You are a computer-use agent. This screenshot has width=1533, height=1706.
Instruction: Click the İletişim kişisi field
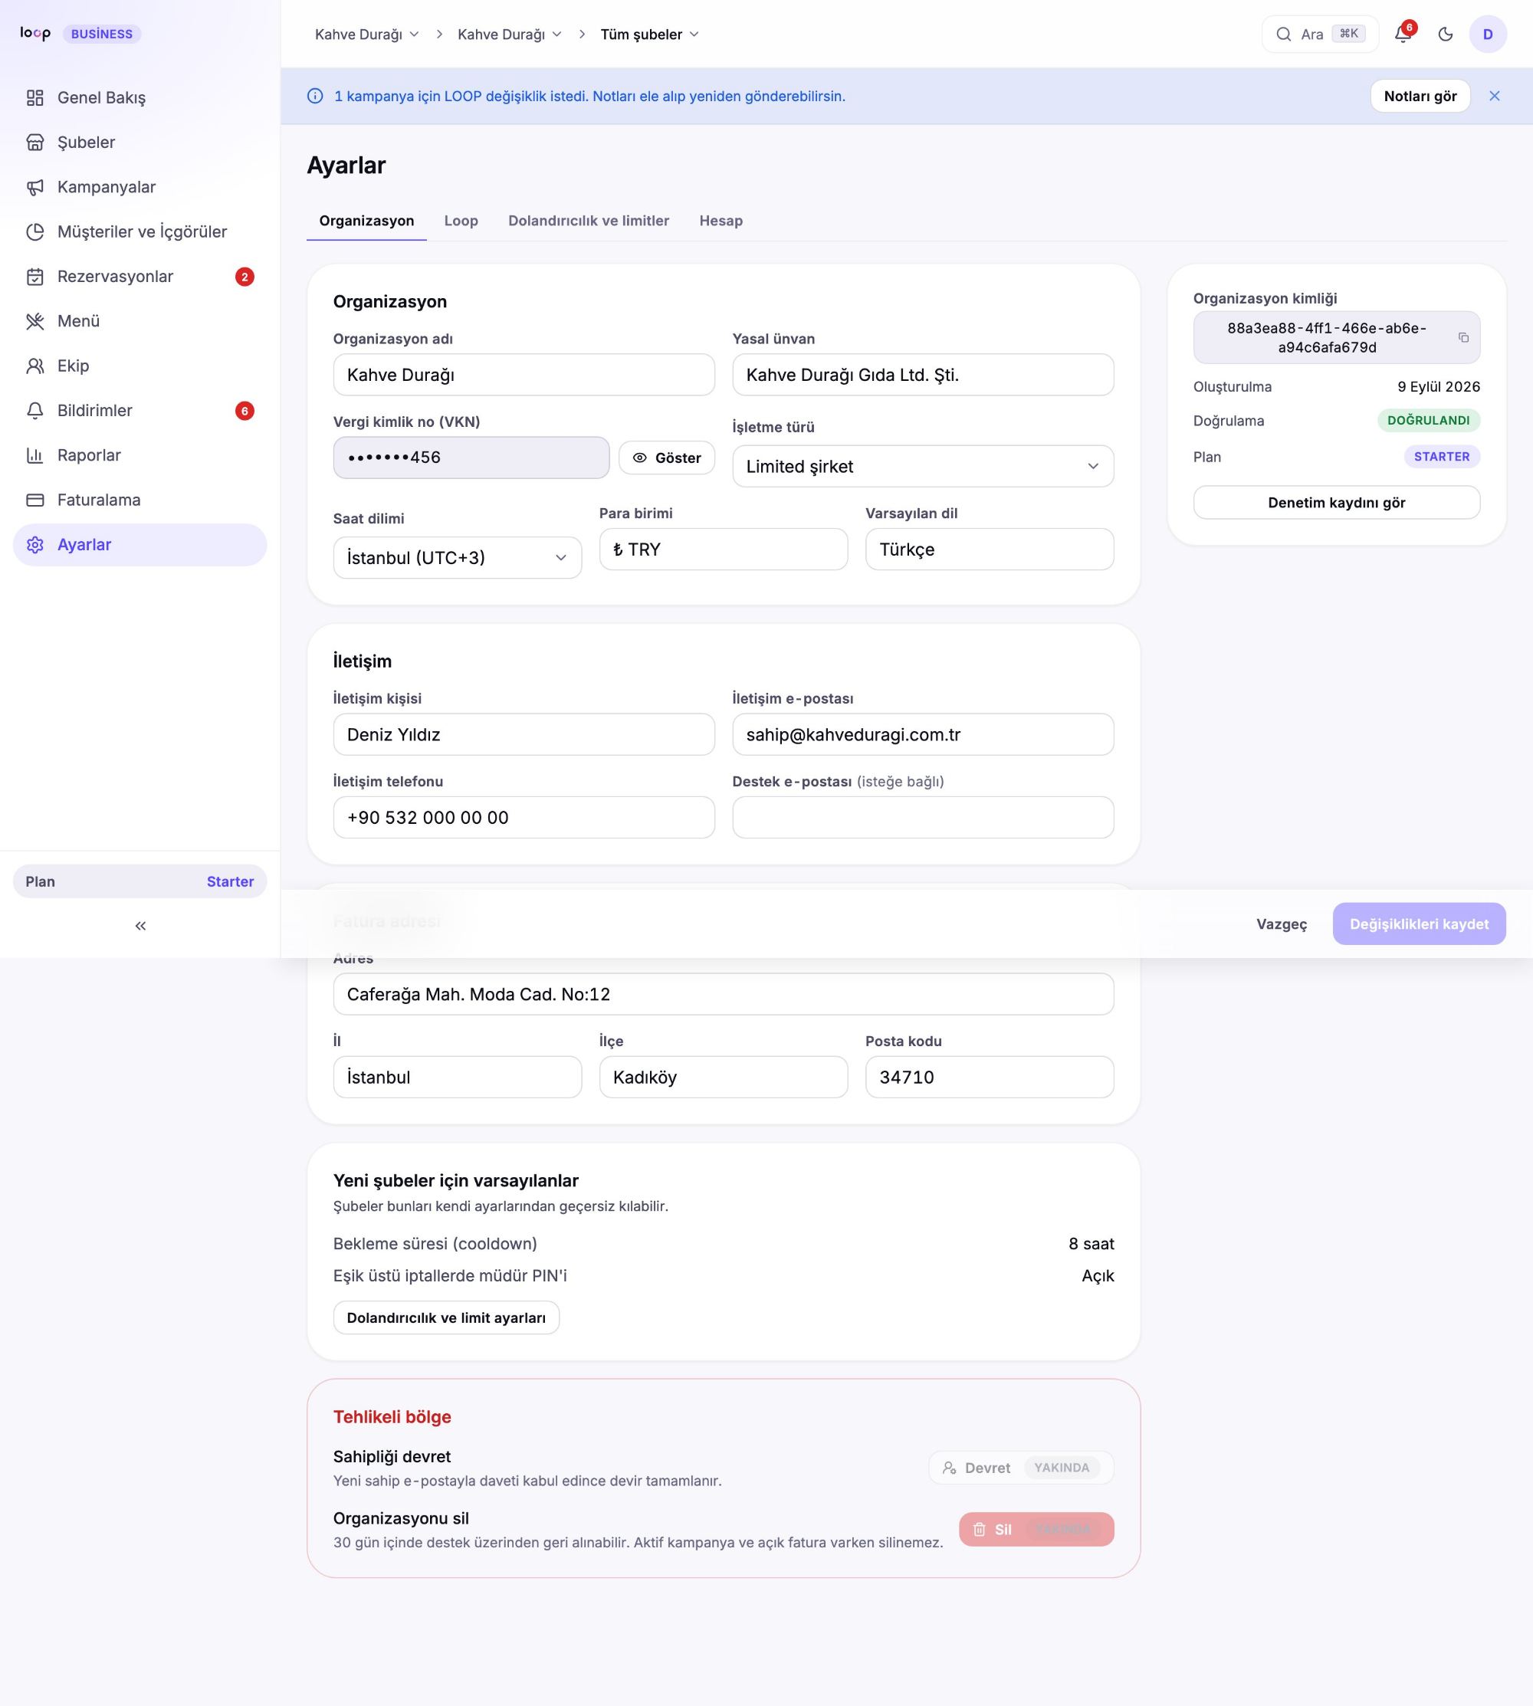[524, 734]
